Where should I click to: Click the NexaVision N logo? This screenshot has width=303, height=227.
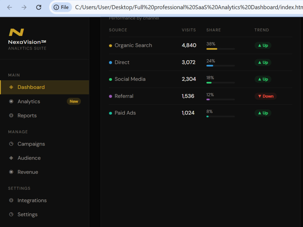pos(16,32)
